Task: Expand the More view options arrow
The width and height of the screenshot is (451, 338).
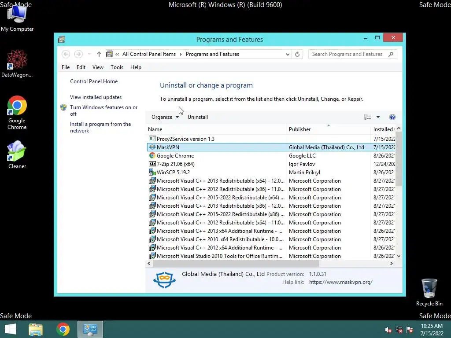Action: pyautogui.click(x=378, y=117)
